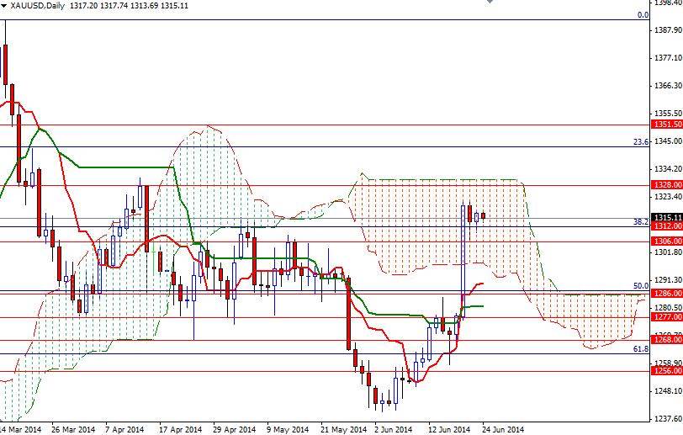Viewport: 683px width, 435px height.
Task: Click the XAUUSD,Daily chart title
Action: tap(38, 6)
